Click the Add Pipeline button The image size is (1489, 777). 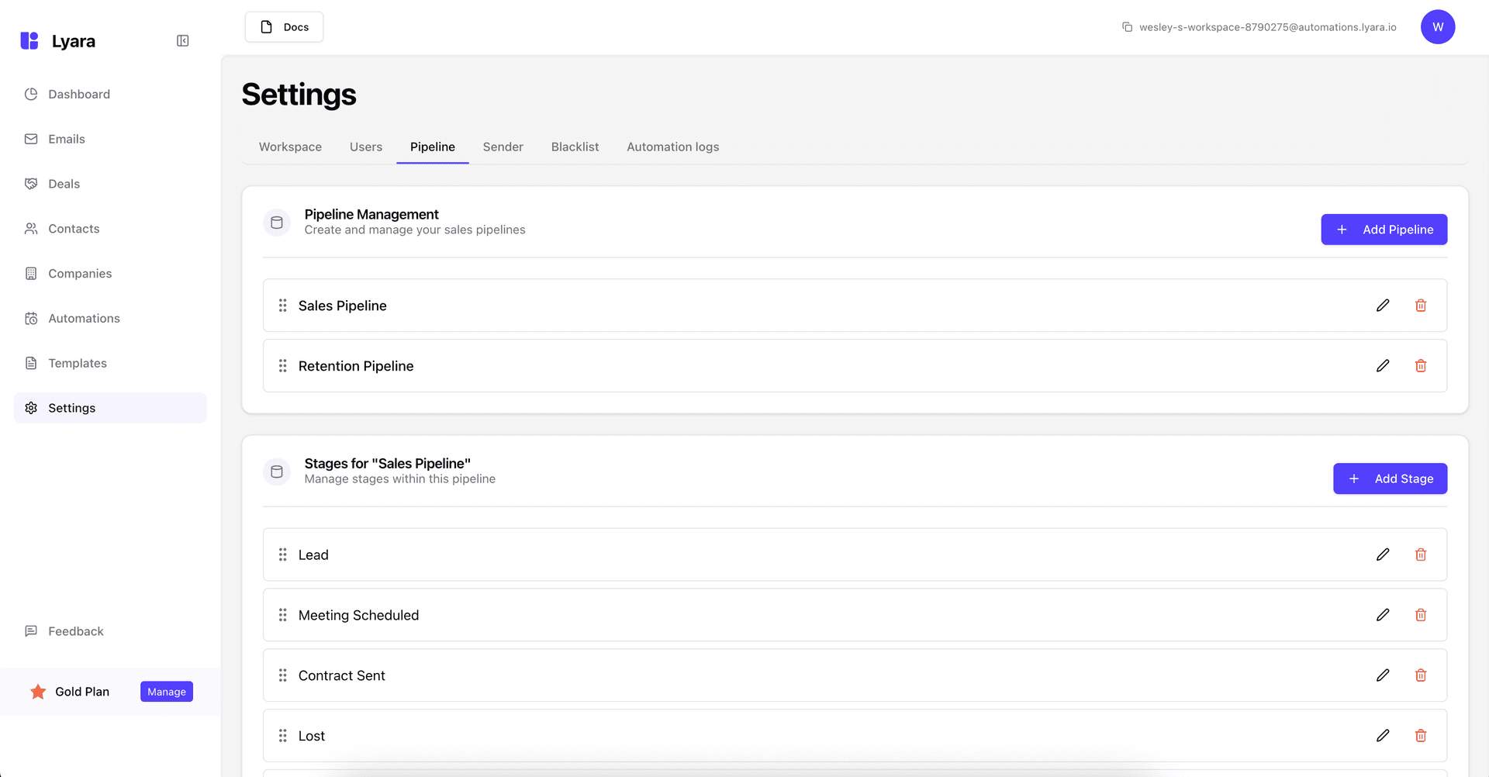click(1384, 230)
